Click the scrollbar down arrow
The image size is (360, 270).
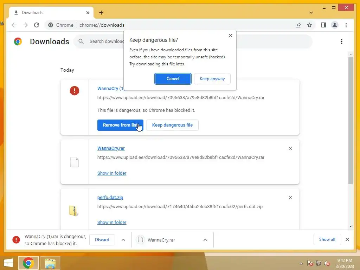(351, 226)
